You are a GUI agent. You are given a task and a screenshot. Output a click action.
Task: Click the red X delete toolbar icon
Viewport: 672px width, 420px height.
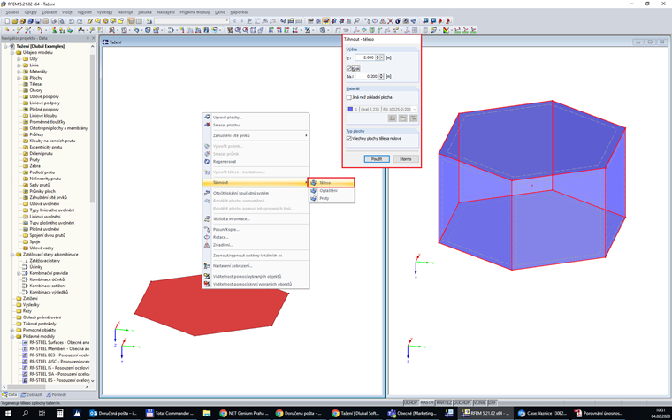391,21
